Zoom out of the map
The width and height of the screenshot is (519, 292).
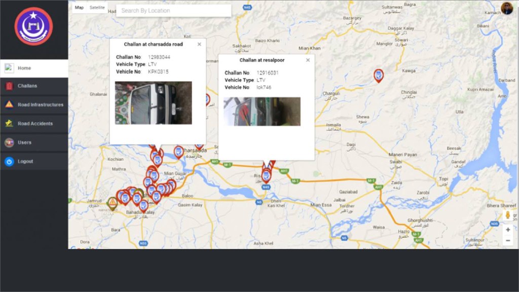(x=508, y=240)
